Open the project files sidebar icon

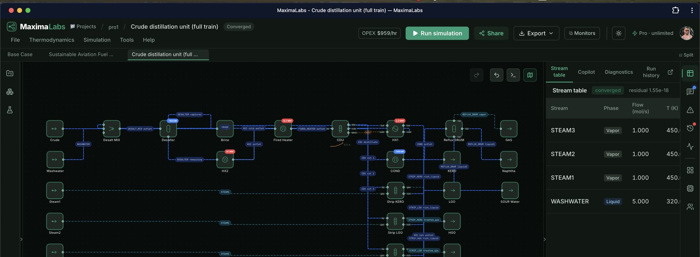tap(10, 73)
